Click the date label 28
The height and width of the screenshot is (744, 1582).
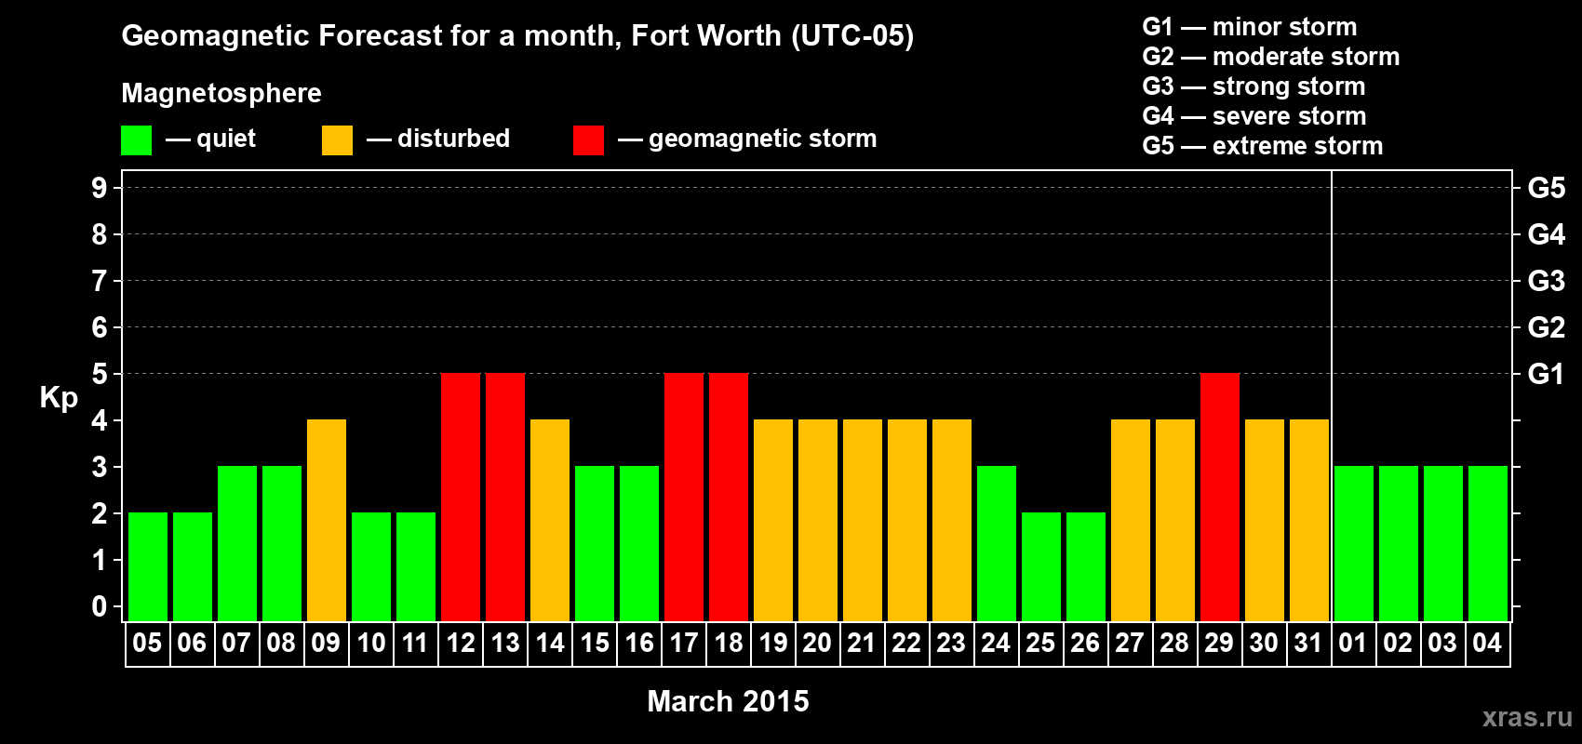click(1174, 644)
